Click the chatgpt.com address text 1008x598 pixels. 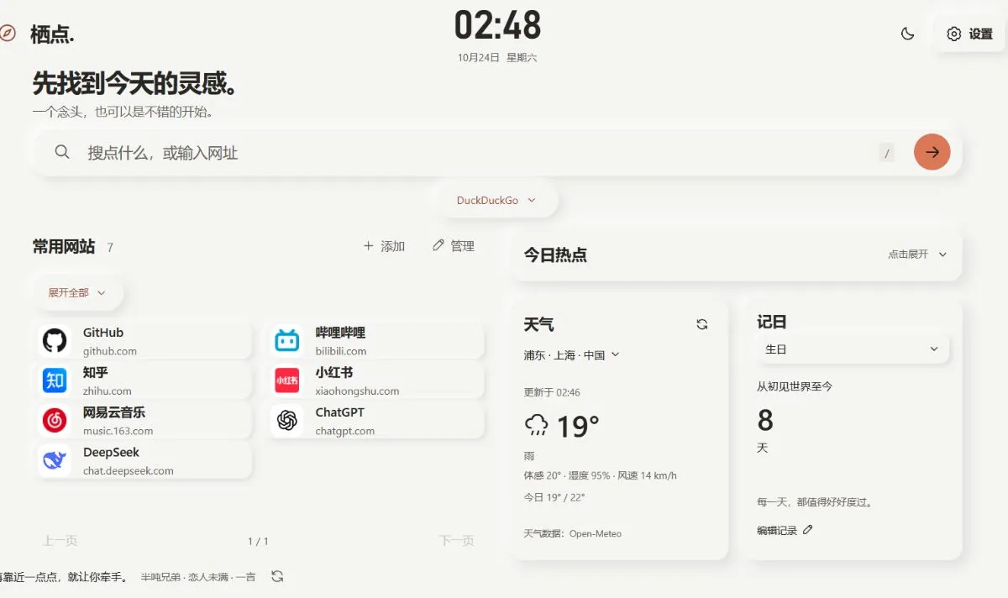pyautogui.click(x=345, y=431)
